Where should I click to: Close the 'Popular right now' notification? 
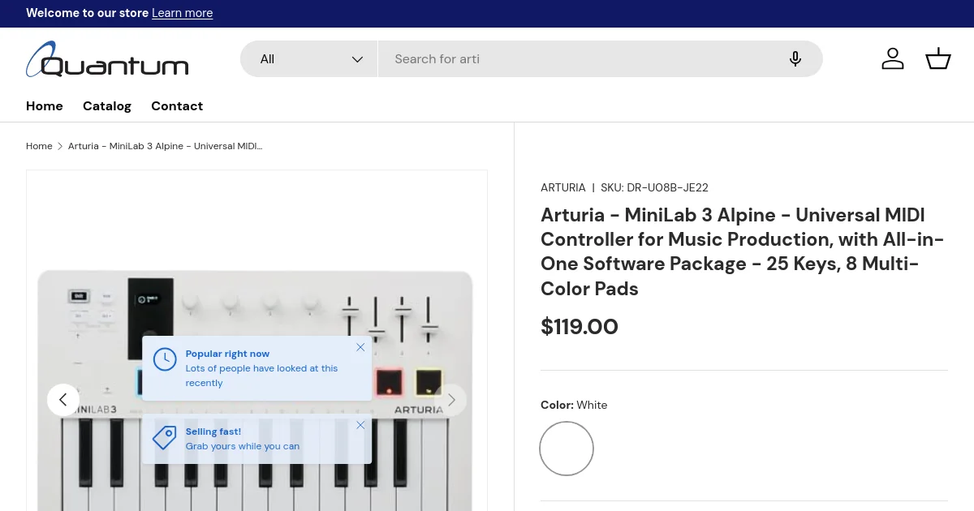(x=360, y=347)
